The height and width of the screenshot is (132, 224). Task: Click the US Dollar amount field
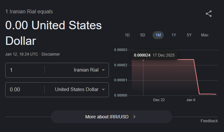point(25,89)
